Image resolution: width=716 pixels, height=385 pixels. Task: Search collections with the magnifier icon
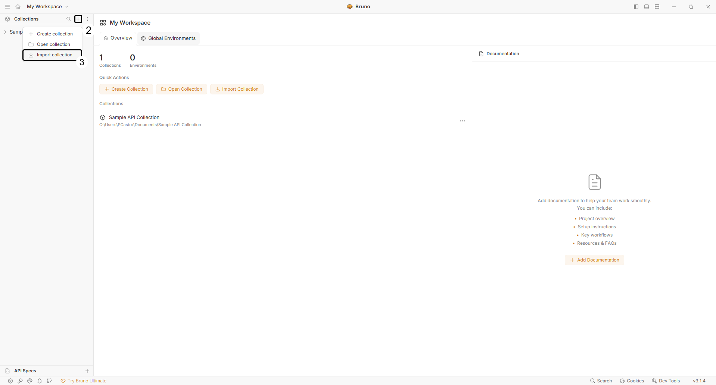68,19
